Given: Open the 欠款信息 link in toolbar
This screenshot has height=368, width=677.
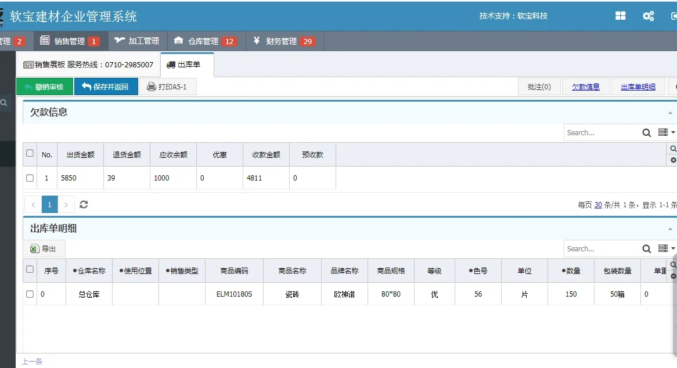Looking at the screenshot, I should (586, 86).
